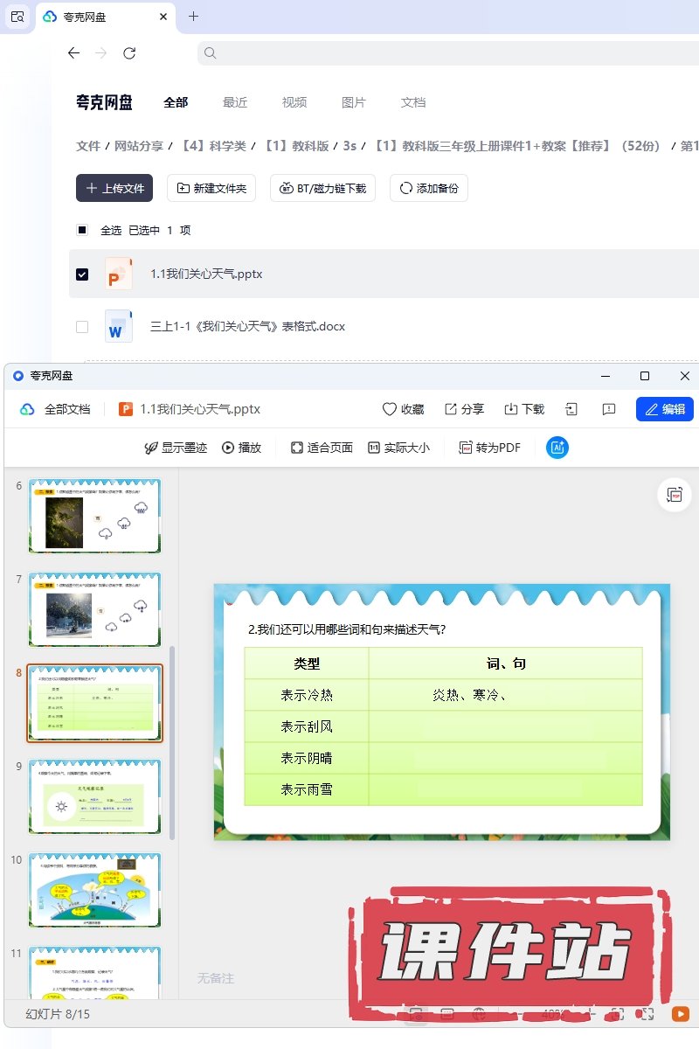Viewport: 699px width, 1049px height.
Task: Click the AI assistant round icon
Action: point(557,448)
